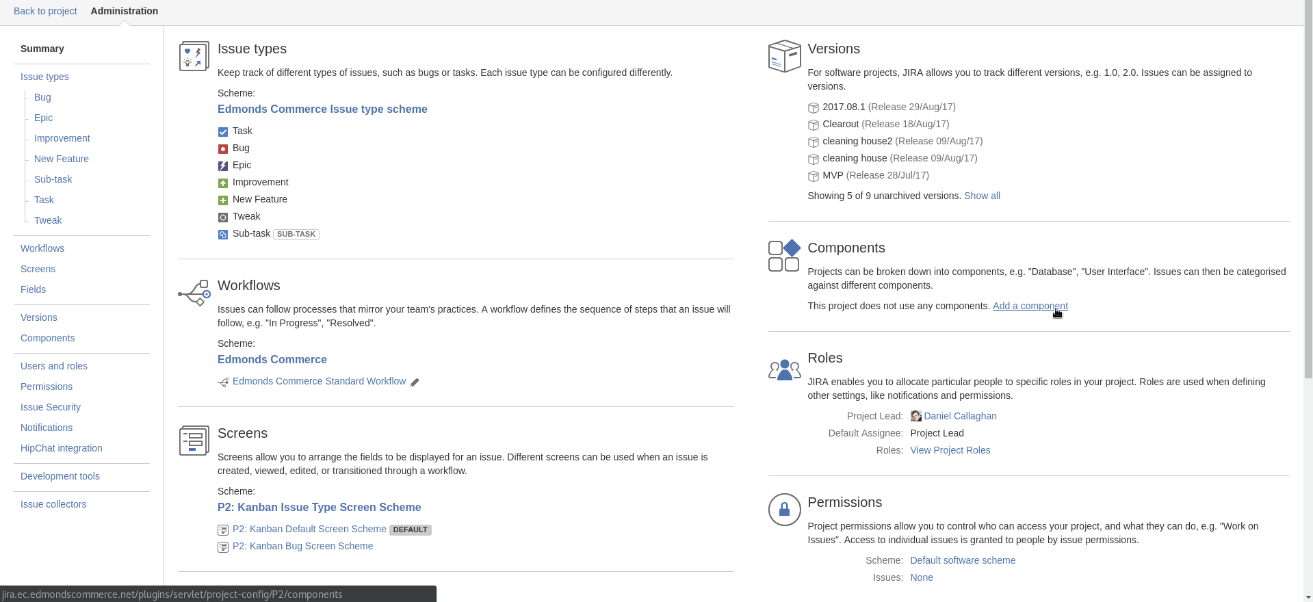Open Permissions in the sidebar
The image size is (1313, 602).
(x=47, y=387)
